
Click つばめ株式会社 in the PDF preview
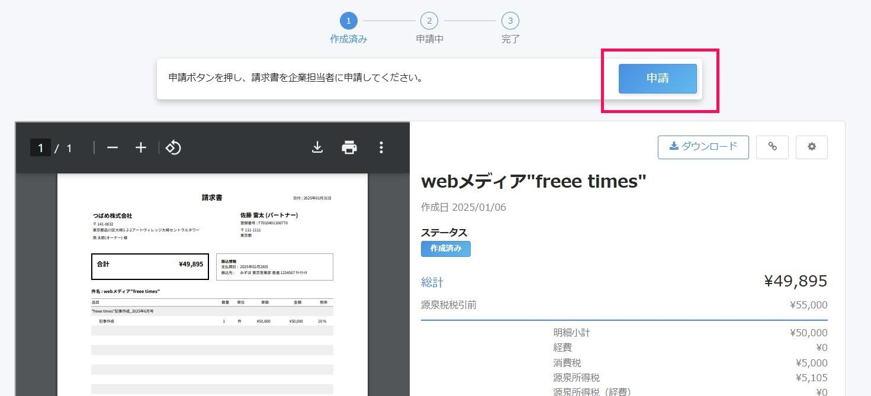112,215
